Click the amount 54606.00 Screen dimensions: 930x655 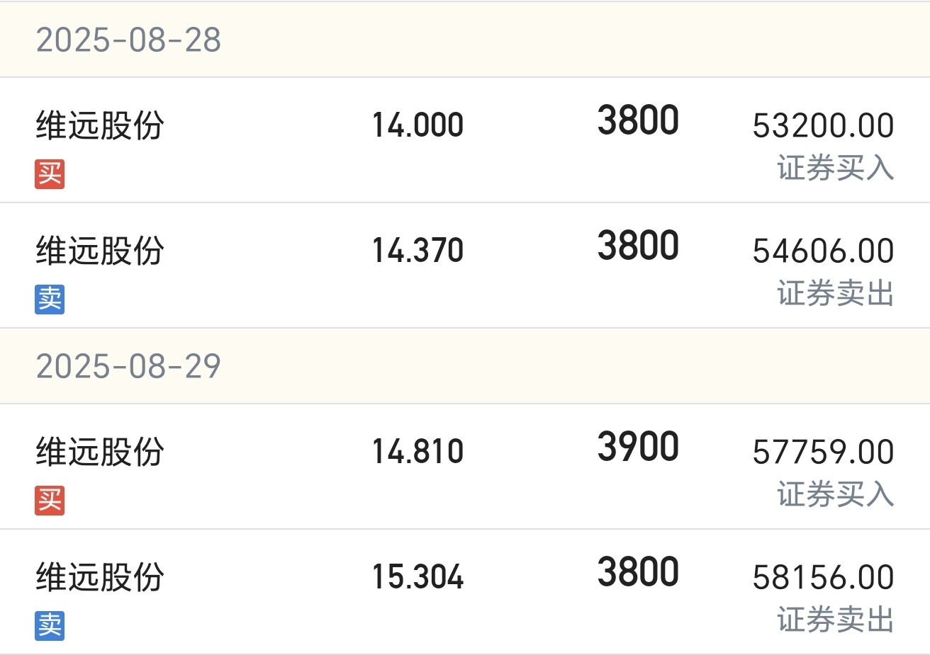tap(823, 251)
